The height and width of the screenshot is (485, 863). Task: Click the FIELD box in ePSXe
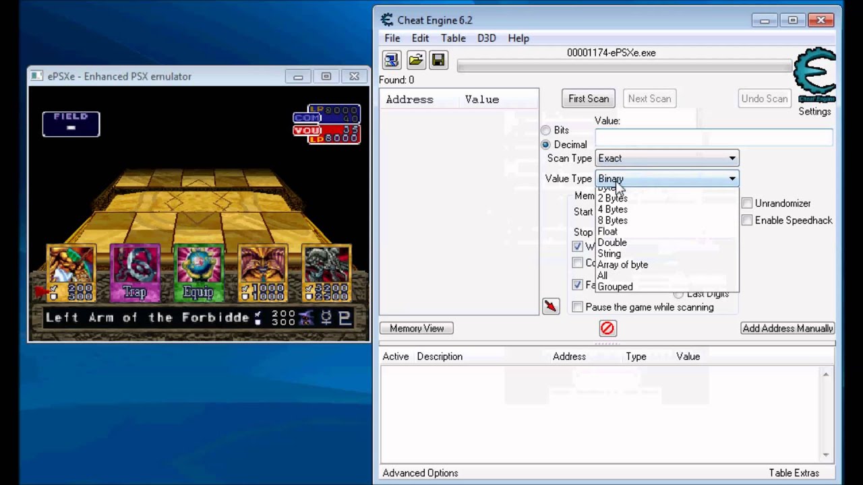tap(71, 124)
